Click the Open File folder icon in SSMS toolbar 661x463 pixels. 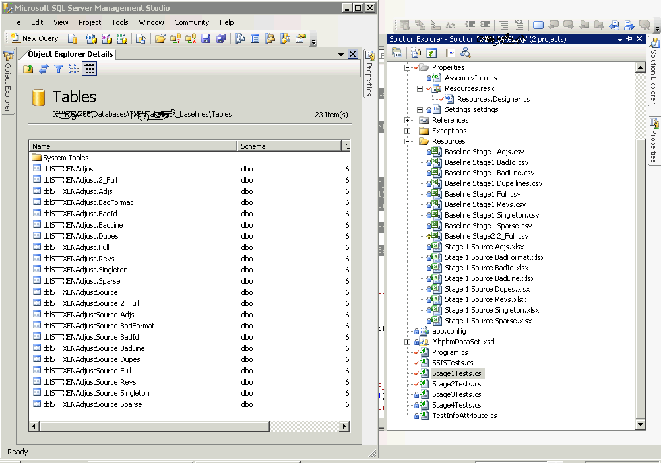160,38
